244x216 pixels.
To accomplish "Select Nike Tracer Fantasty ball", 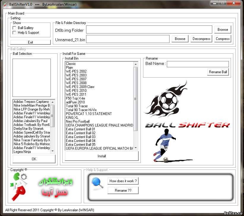I will coord(31,140).
